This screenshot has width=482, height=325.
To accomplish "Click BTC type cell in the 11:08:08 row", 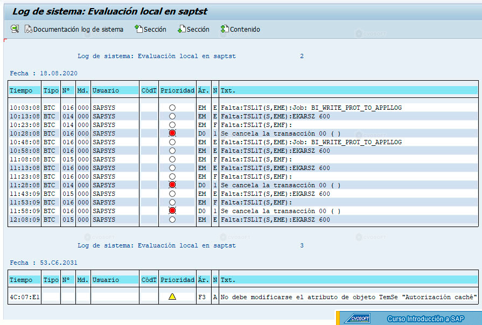I will pos(49,159).
